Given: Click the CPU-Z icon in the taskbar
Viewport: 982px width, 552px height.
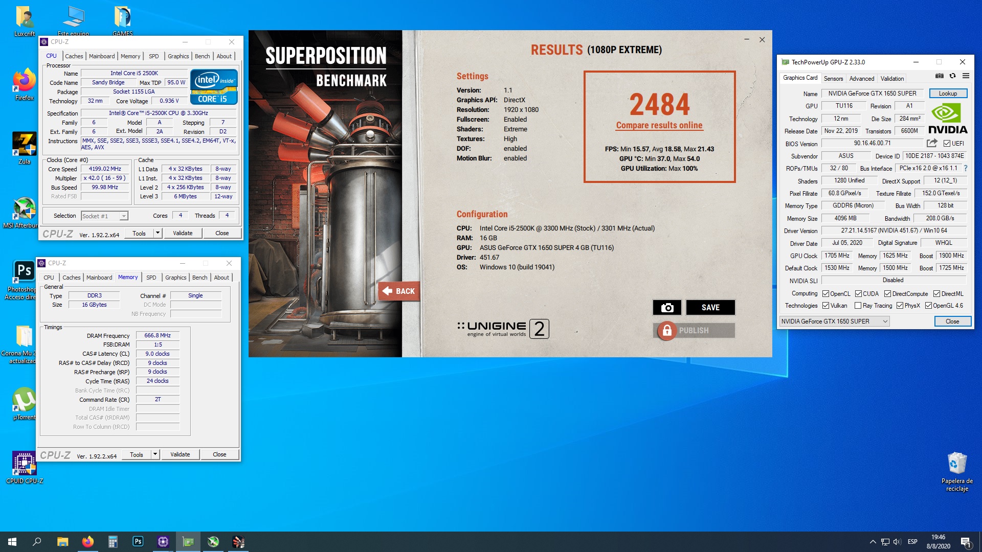Looking at the screenshot, I should [163, 542].
